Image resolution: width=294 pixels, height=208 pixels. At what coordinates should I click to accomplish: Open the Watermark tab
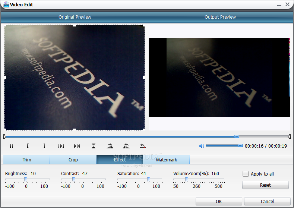point(166,160)
